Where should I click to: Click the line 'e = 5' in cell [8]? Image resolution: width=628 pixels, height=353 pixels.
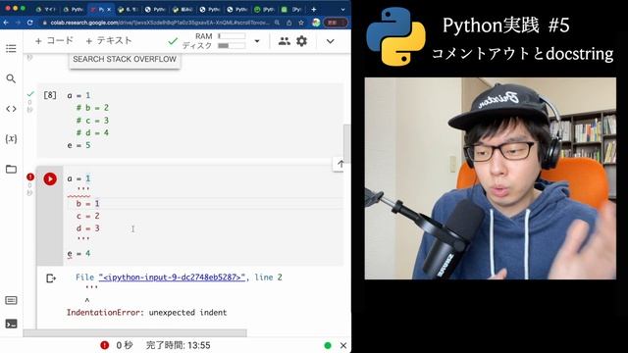pos(78,145)
